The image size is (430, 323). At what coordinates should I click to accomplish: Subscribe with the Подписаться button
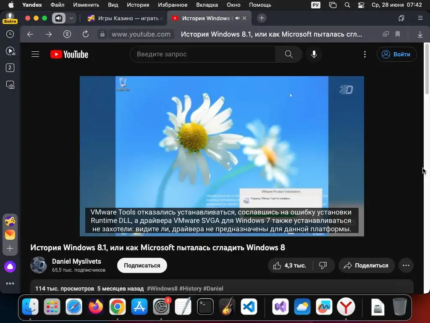click(x=142, y=266)
